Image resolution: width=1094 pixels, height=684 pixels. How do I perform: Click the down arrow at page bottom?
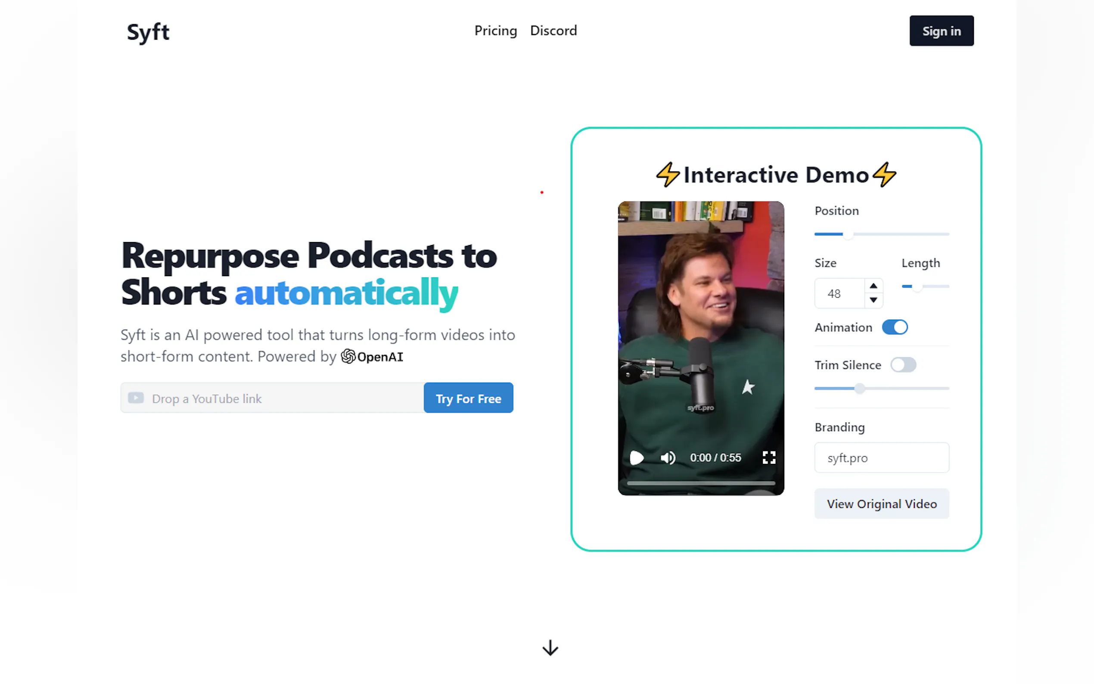click(x=550, y=648)
